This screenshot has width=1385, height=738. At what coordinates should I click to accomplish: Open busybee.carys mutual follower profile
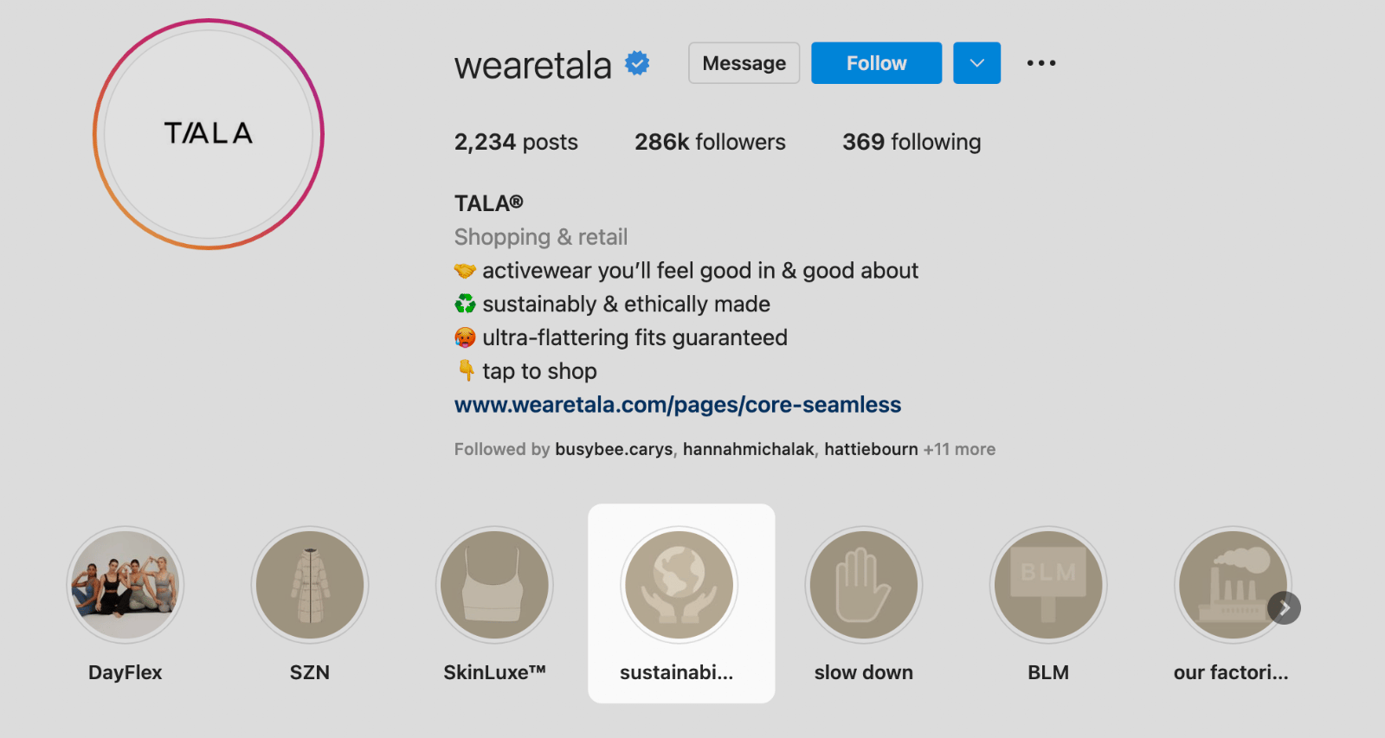click(x=614, y=449)
